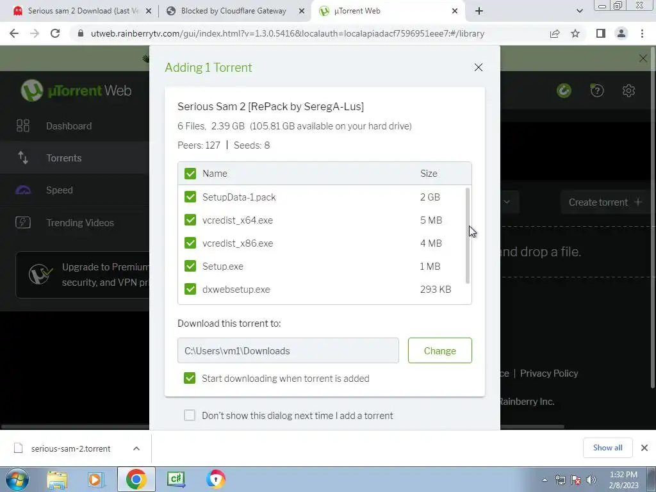Click the Trending Videos lightning icon
This screenshot has height=492, width=656.
pos(22,222)
